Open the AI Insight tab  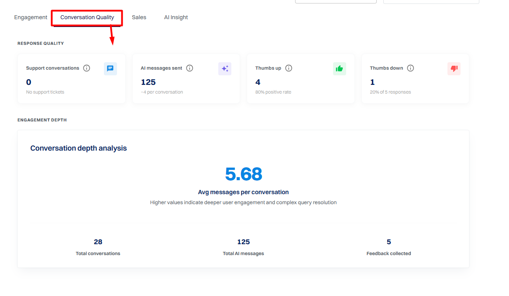(176, 17)
